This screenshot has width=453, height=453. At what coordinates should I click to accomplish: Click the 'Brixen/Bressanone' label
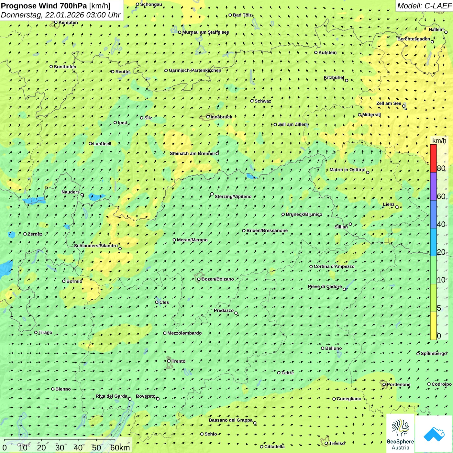(267, 230)
